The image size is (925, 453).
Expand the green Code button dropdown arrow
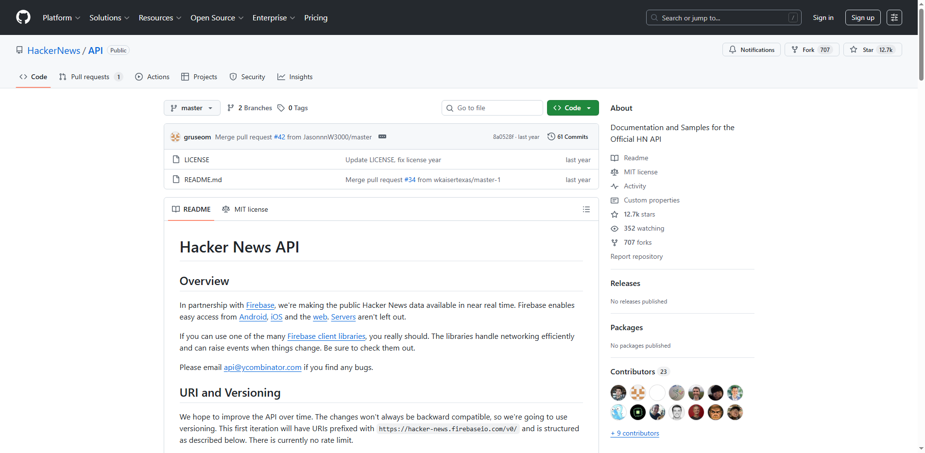tap(589, 108)
